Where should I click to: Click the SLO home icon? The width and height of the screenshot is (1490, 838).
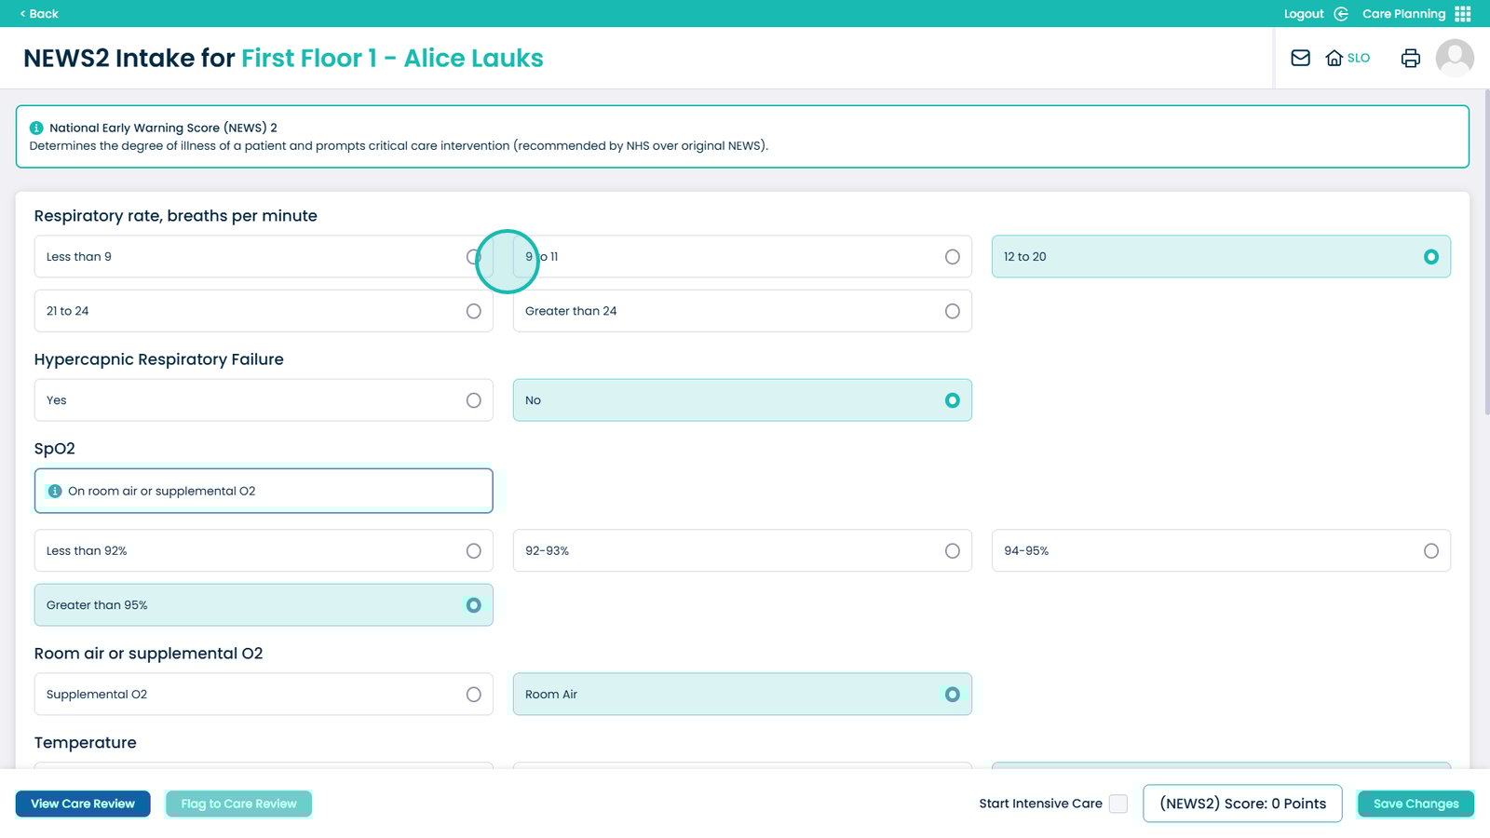click(x=1334, y=58)
